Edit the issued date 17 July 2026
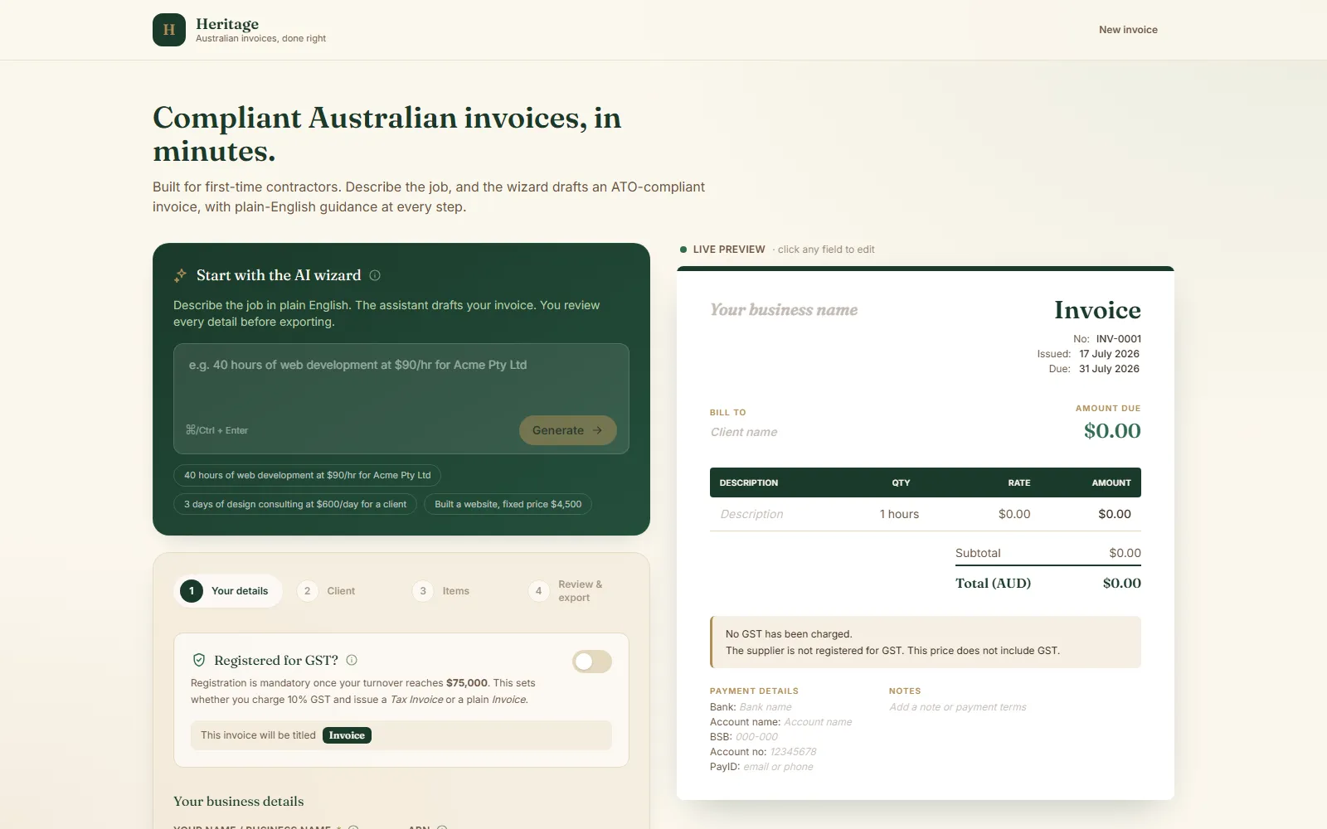Screen dimensions: 1327x829 (1109, 354)
